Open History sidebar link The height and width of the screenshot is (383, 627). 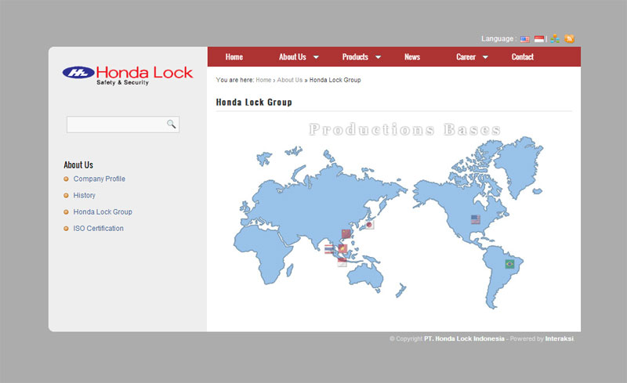[84, 195]
